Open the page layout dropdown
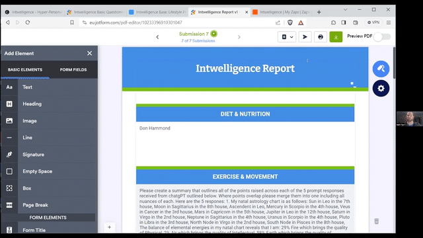 (287, 37)
